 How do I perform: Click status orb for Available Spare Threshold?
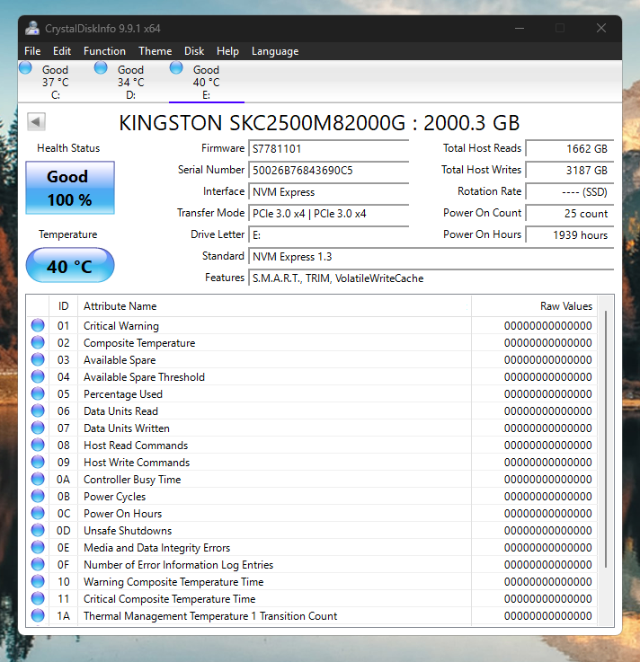[x=38, y=376]
